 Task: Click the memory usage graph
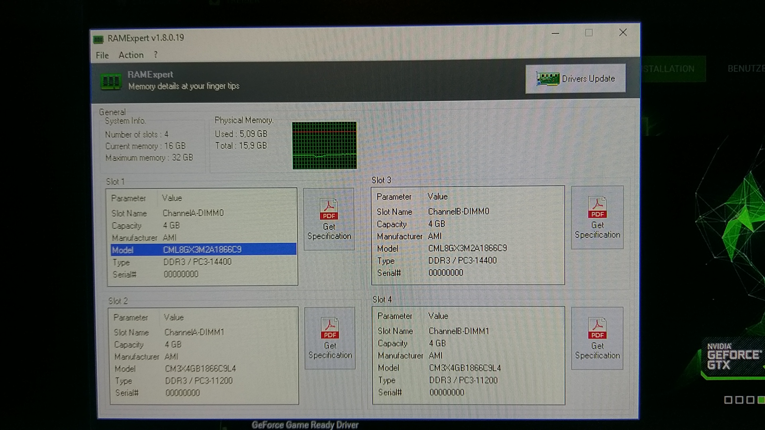point(324,145)
